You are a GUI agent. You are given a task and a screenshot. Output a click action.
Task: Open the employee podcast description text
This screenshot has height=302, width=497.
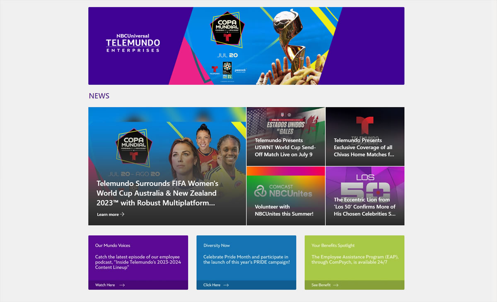138,262
